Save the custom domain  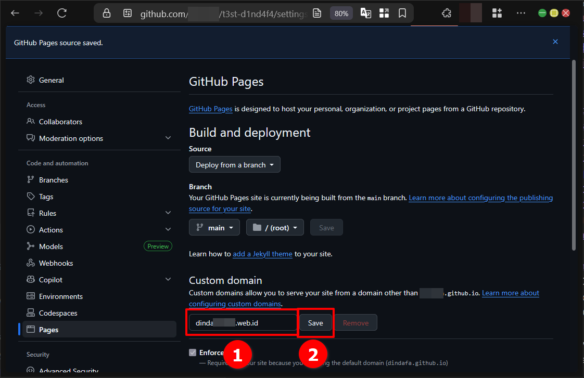[315, 322]
